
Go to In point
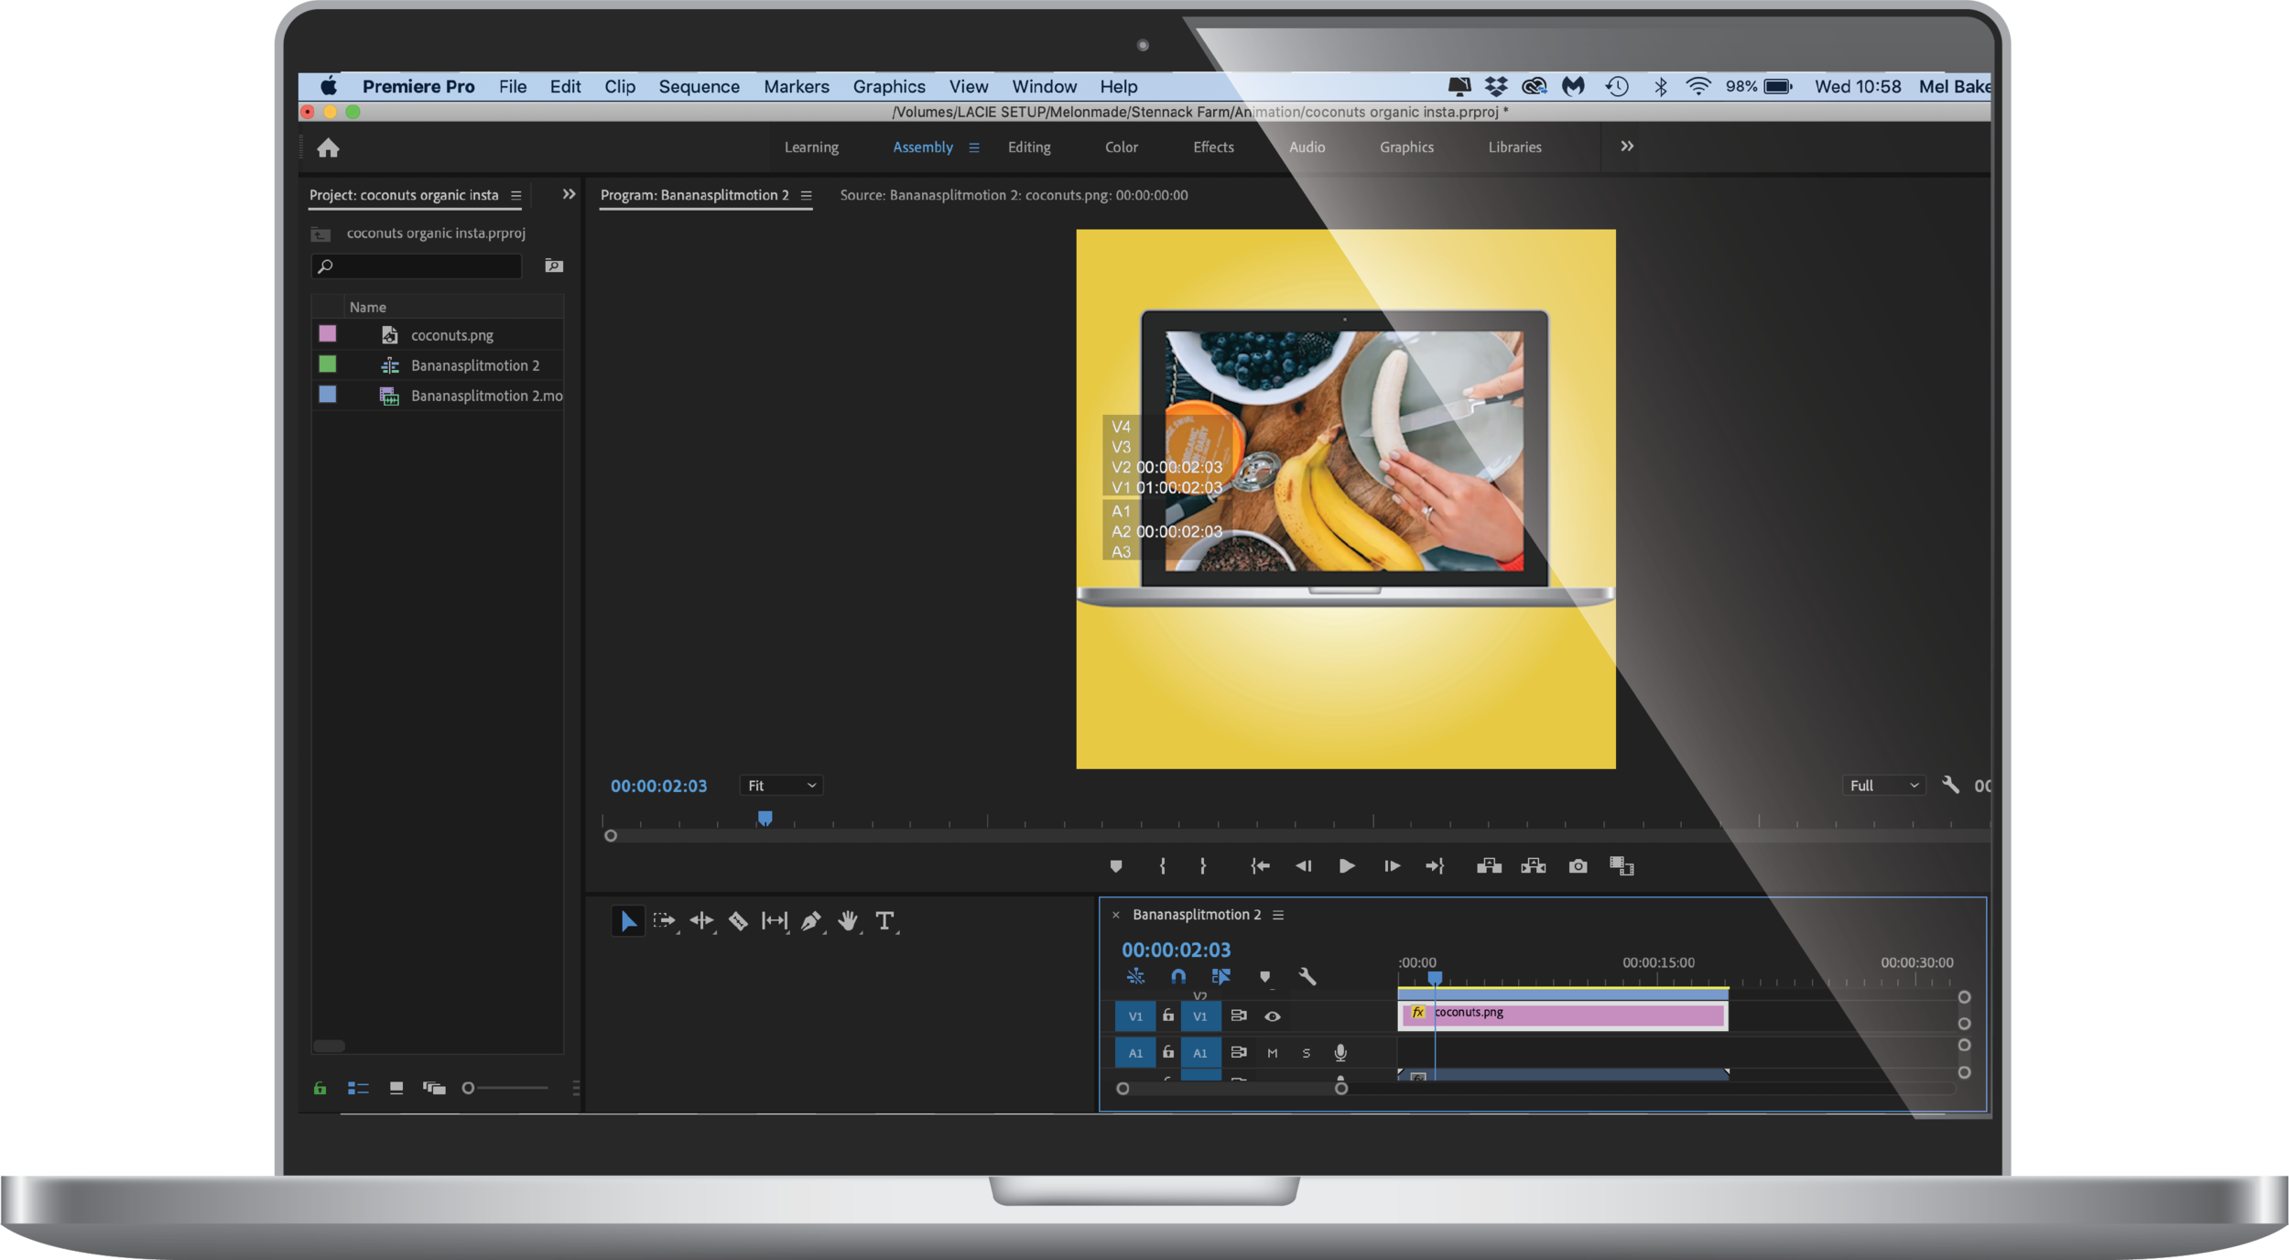[x=1260, y=866]
